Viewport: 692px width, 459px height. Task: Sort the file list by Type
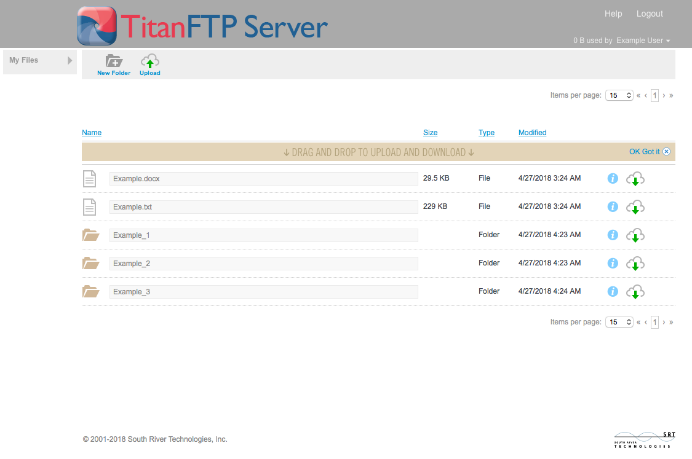tap(487, 133)
